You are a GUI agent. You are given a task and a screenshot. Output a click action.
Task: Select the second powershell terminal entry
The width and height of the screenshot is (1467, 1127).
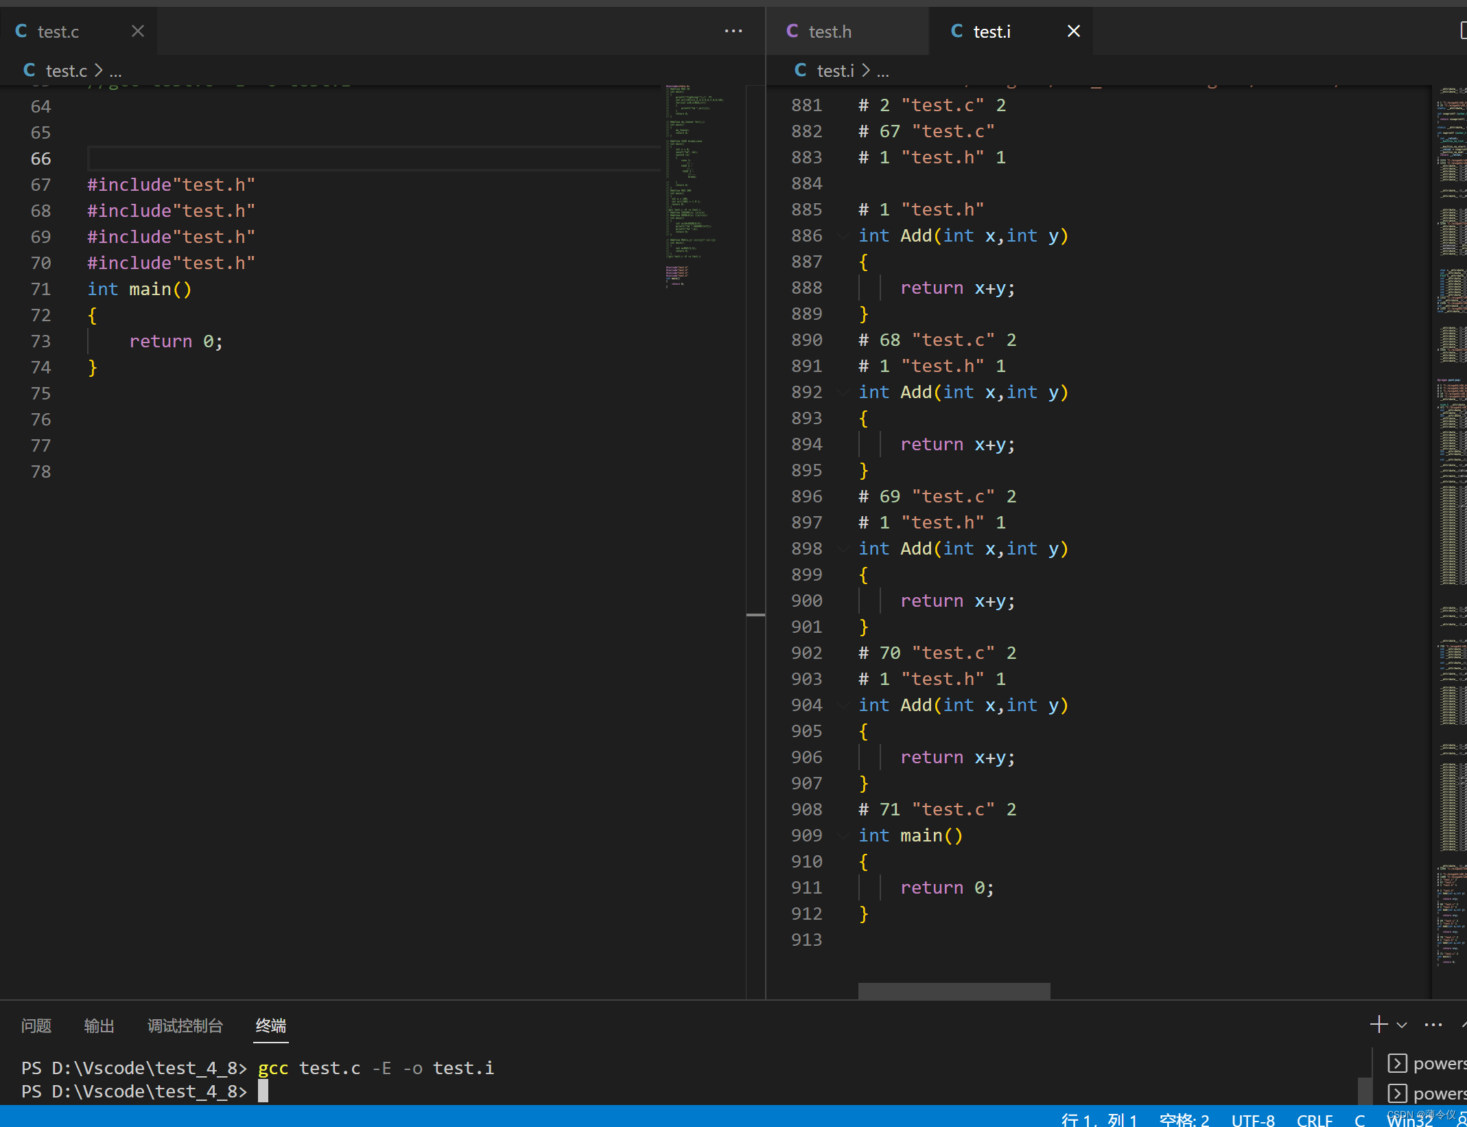tap(1427, 1093)
